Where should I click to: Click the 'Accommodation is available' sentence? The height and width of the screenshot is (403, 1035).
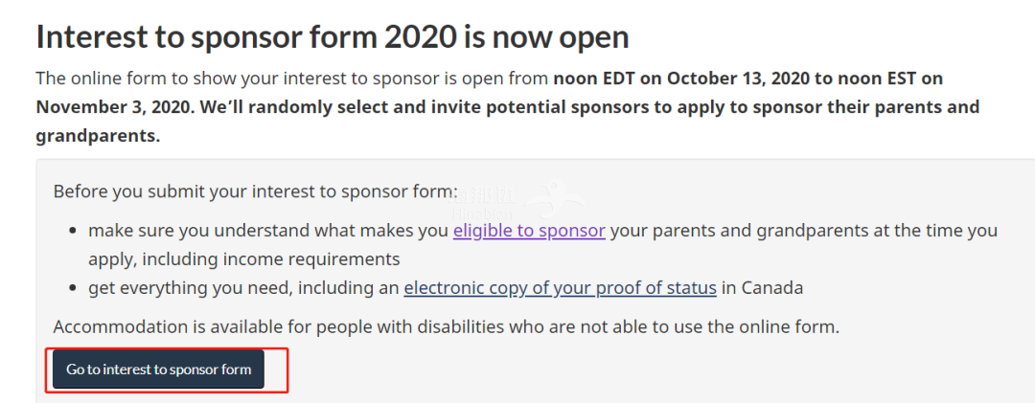click(172, 326)
